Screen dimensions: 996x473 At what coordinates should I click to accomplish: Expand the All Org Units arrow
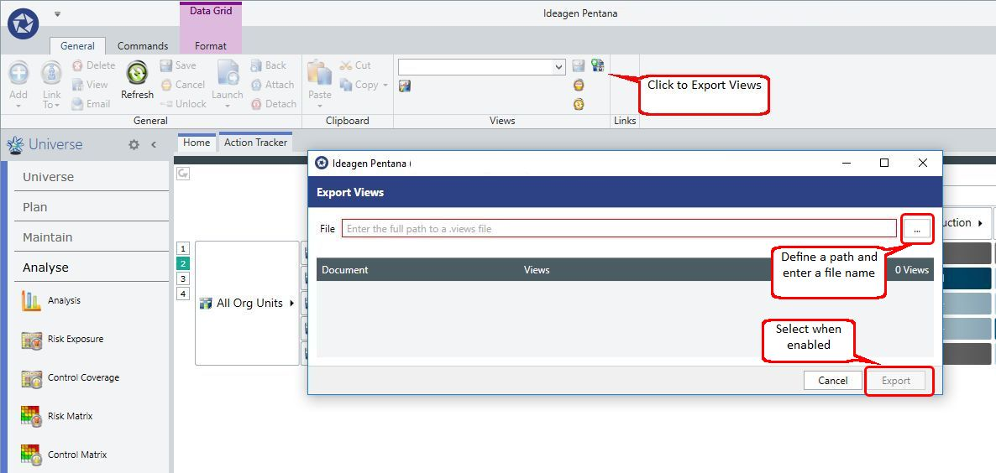click(x=291, y=303)
